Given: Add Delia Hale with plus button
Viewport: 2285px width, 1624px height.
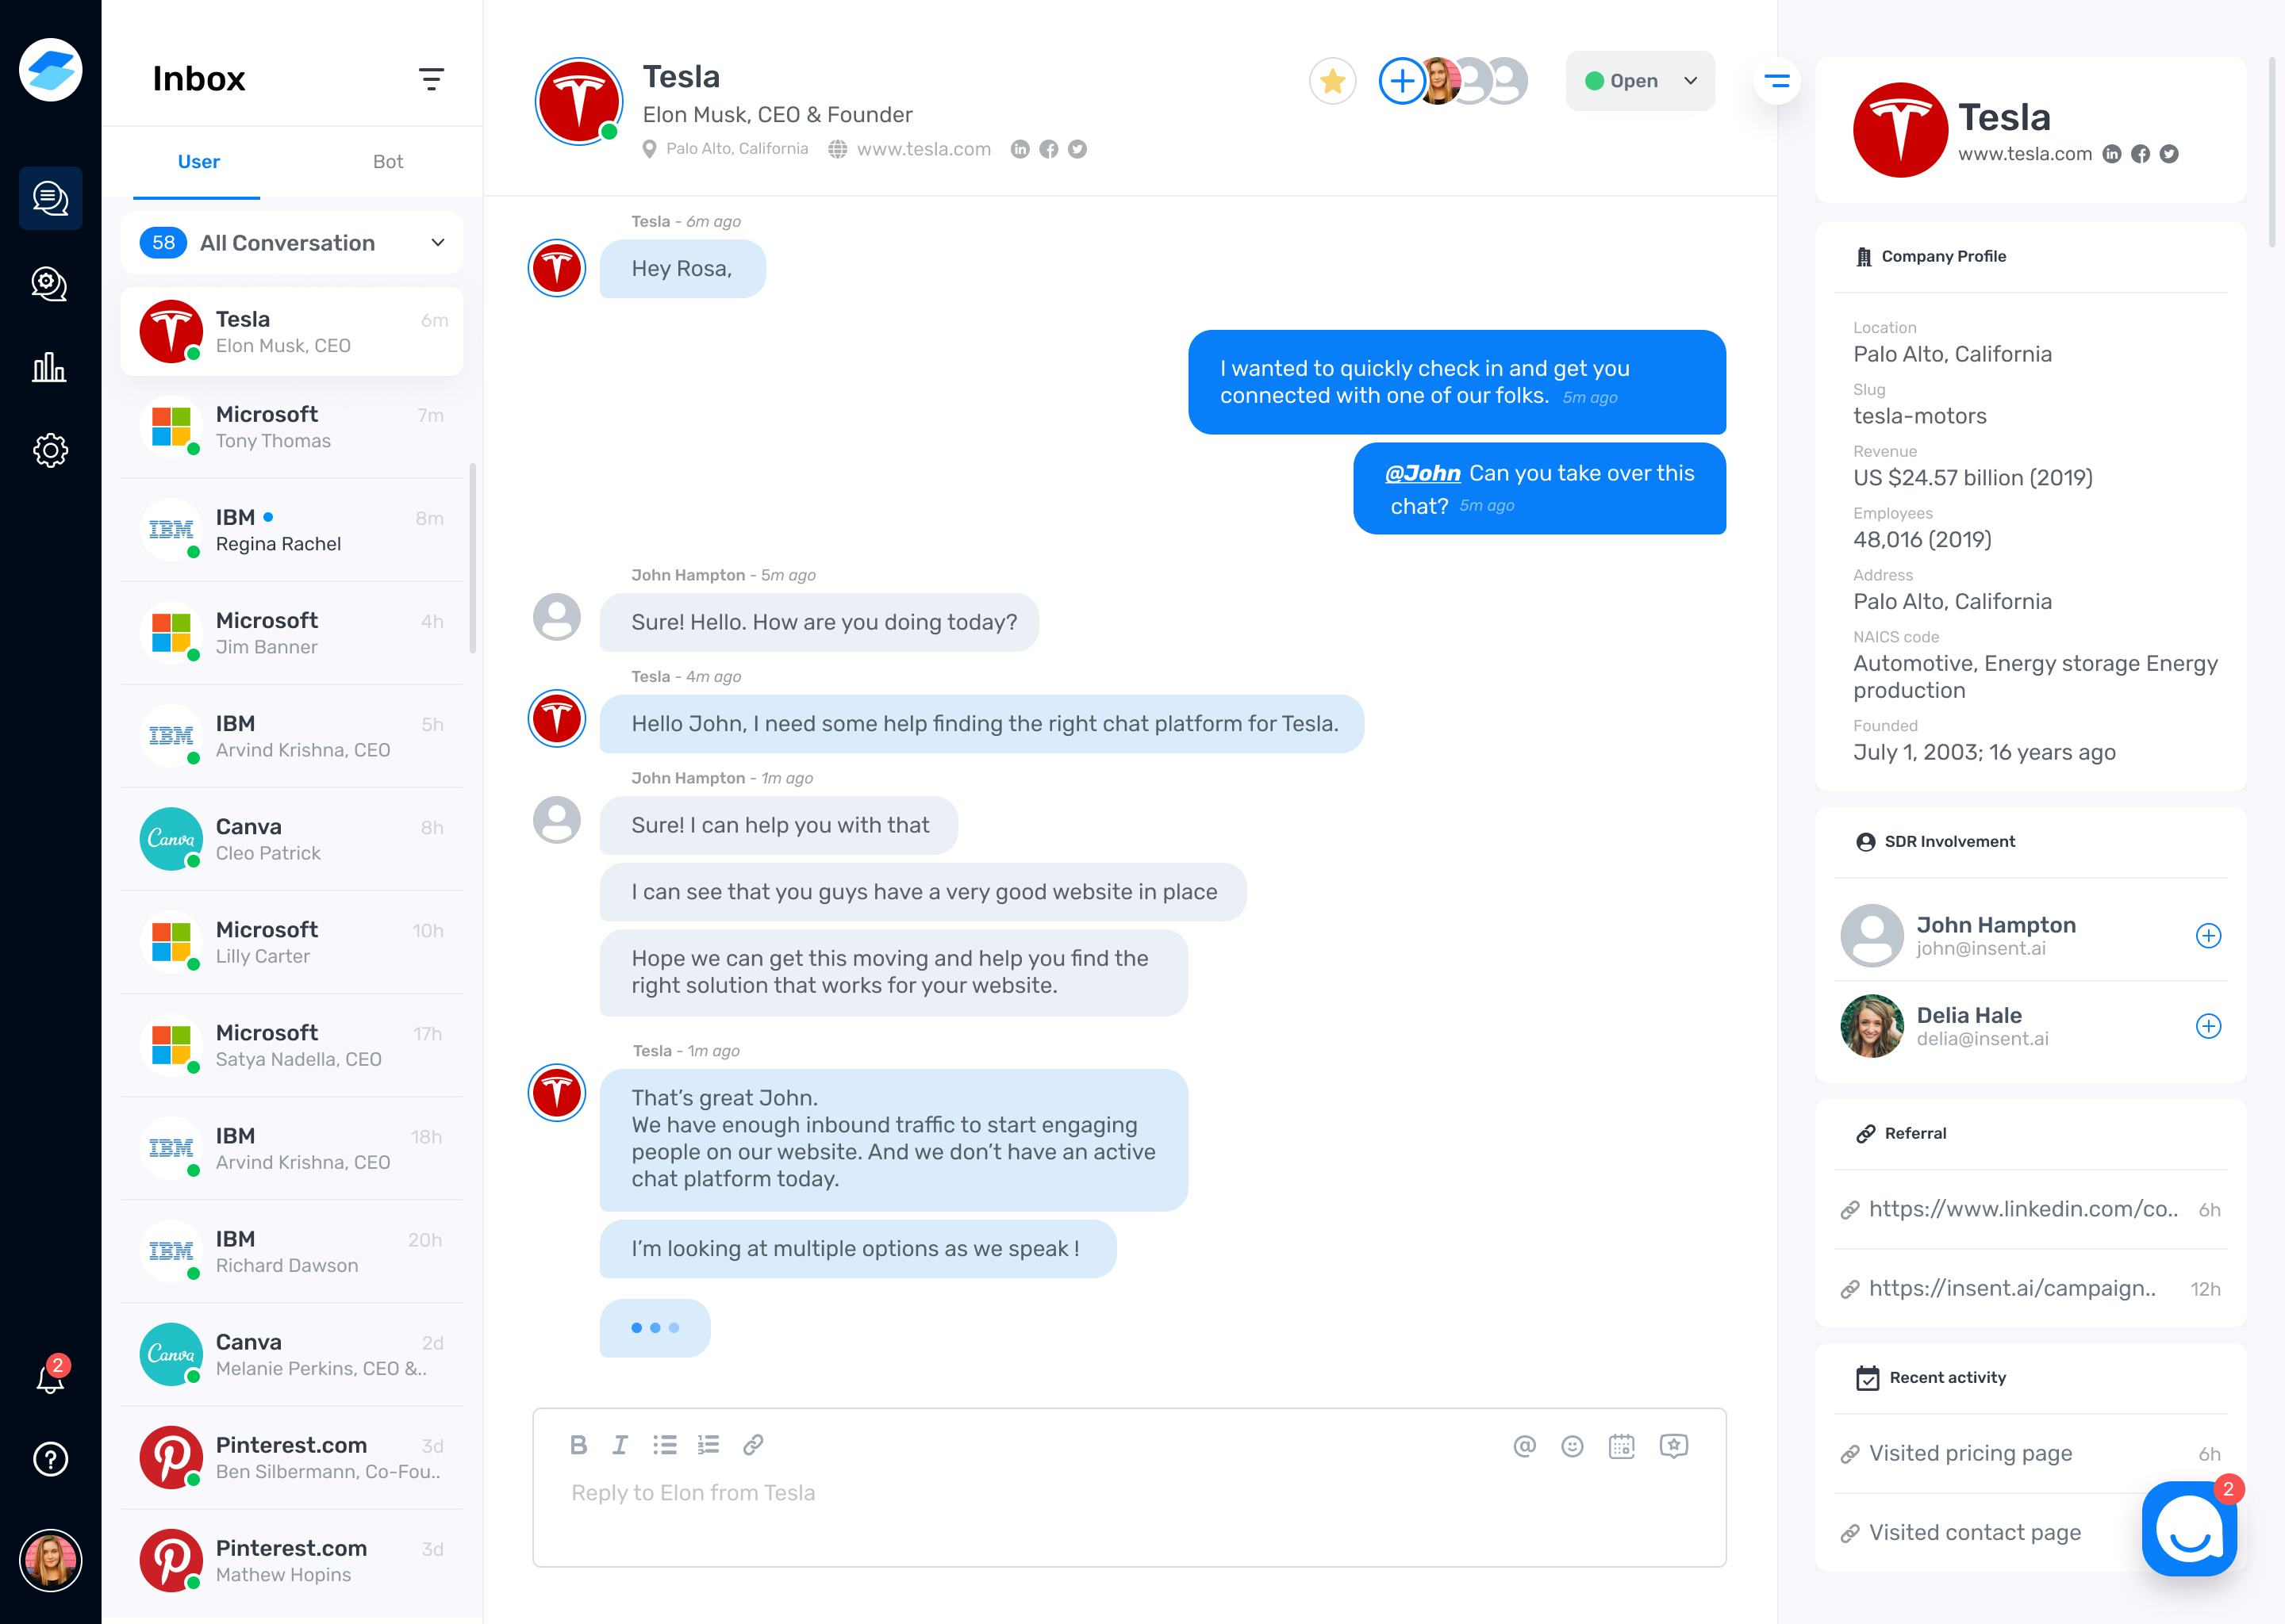Looking at the screenshot, I should tap(2209, 1026).
